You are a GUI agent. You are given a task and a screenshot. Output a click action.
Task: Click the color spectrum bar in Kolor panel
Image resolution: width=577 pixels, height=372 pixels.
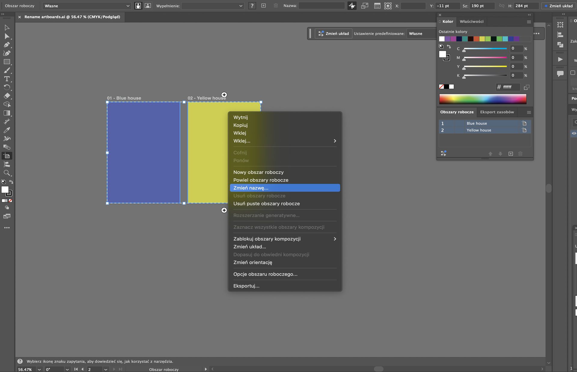tap(483, 99)
